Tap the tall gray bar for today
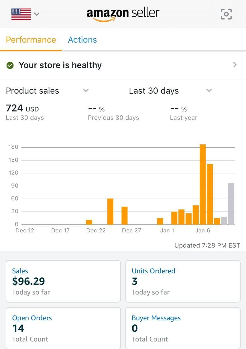 (x=231, y=204)
